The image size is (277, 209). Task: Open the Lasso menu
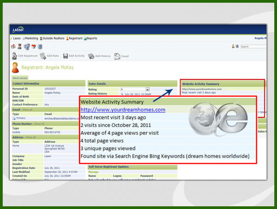[x=17, y=38]
